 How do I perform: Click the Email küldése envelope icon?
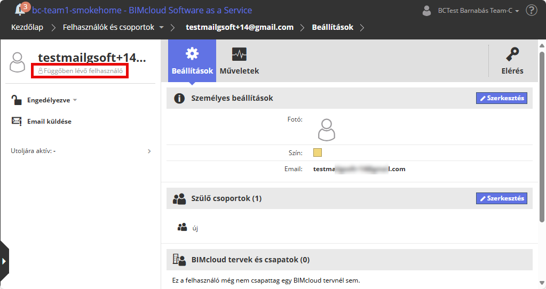coord(17,121)
